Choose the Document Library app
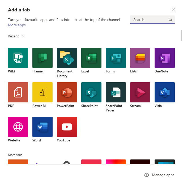This screenshot has width=183, height=186. (67, 58)
